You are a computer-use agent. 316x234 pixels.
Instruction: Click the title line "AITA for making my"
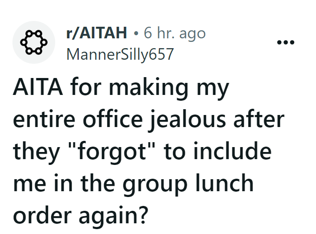click(120, 88)
